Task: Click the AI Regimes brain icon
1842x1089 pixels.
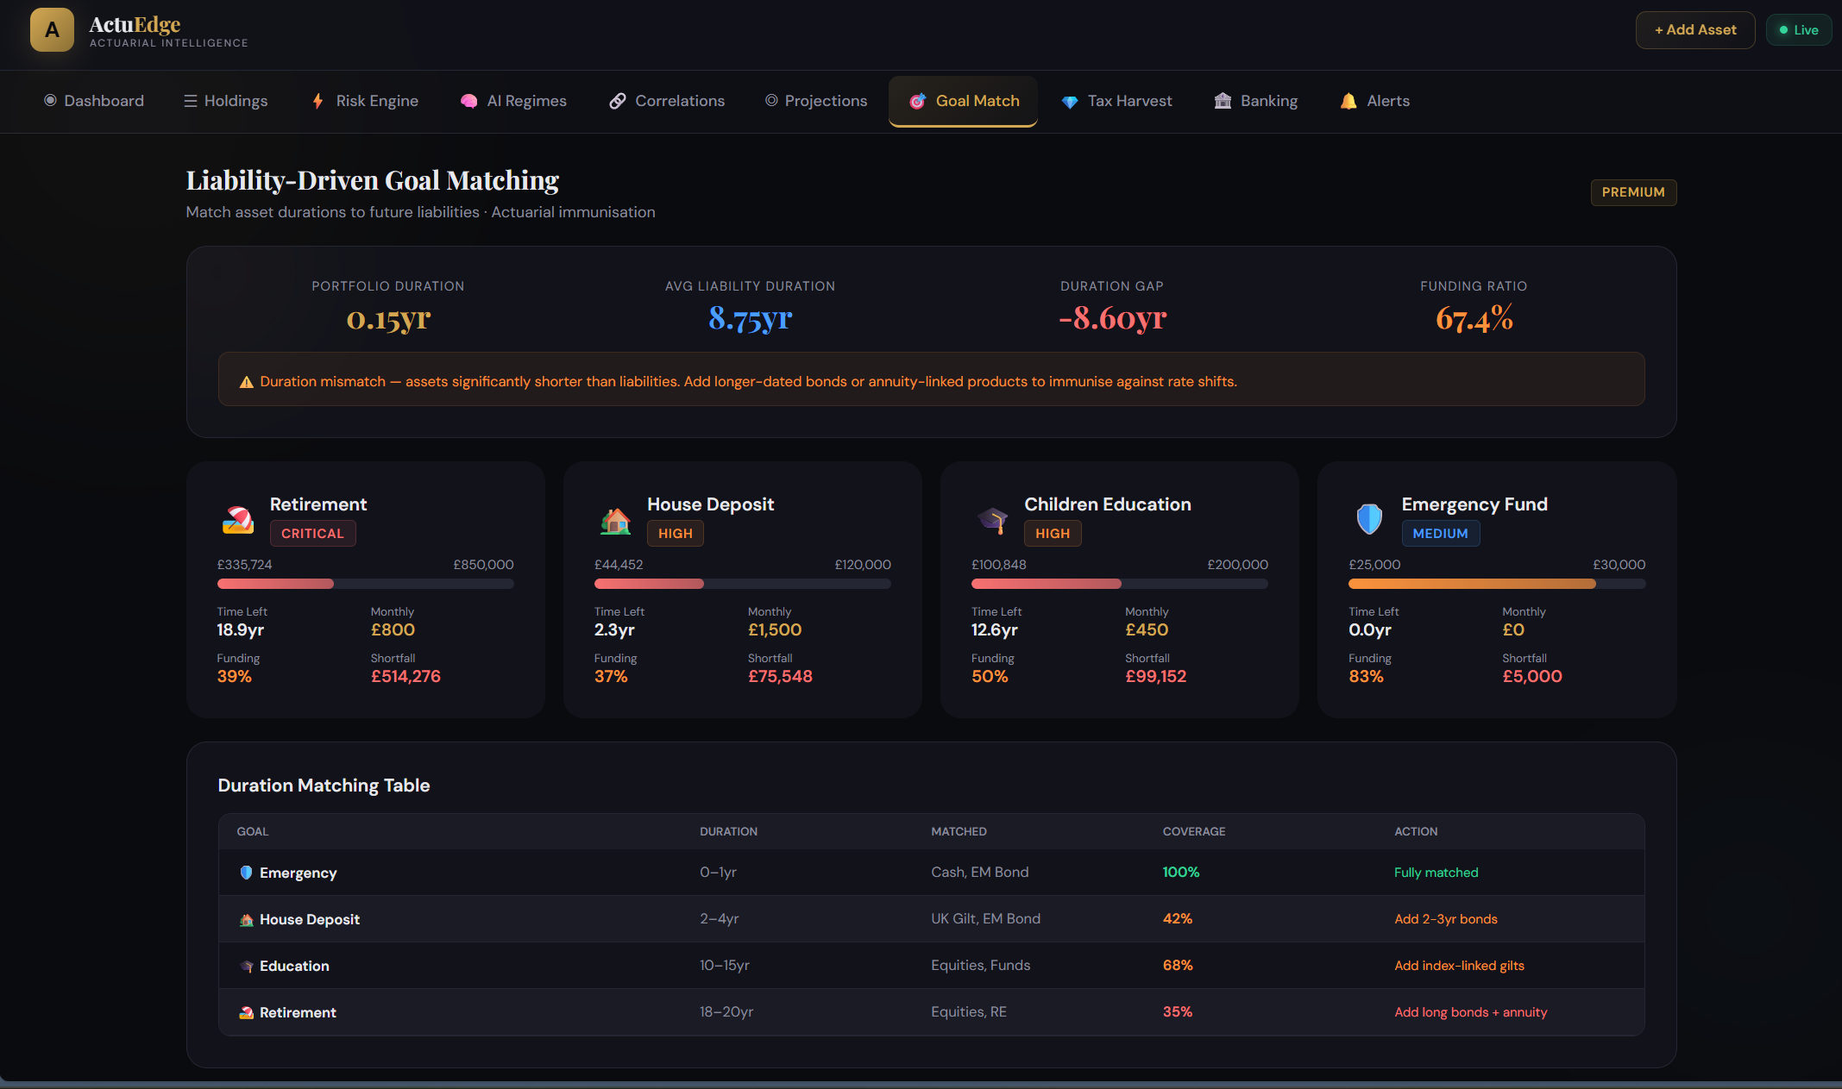Action: (468, 101)
